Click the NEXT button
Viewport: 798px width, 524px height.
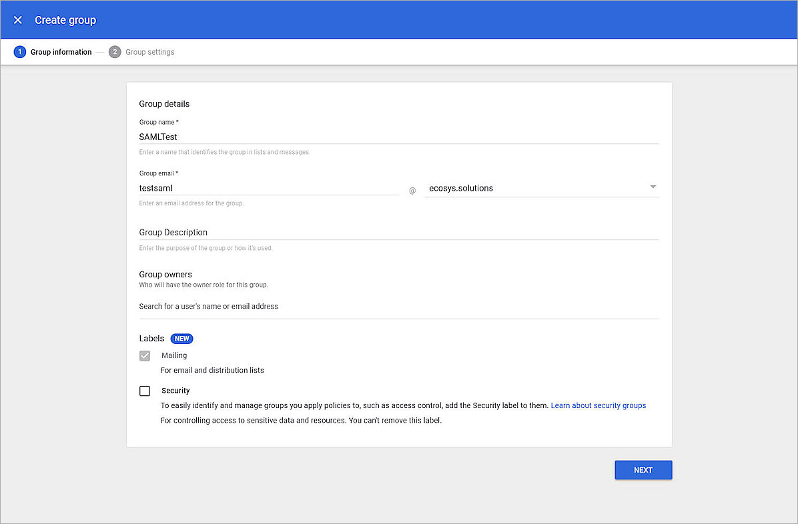[x=643, y=469]
